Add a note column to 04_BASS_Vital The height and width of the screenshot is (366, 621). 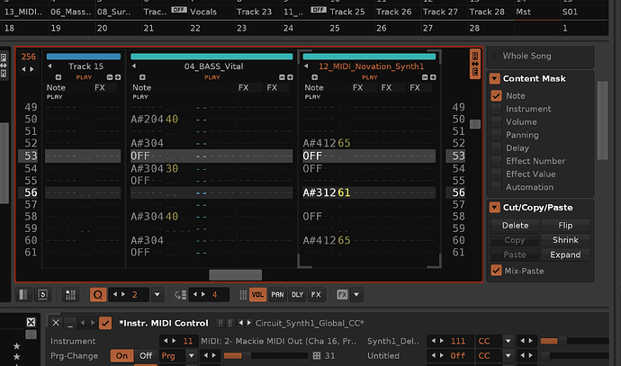pos(142,77)
